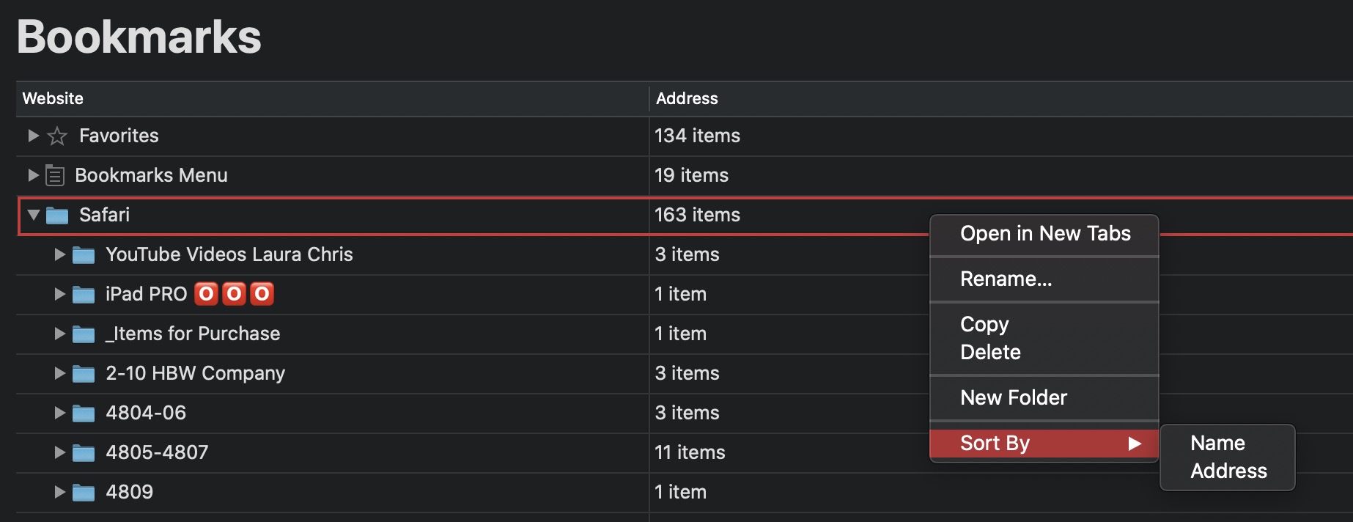Viewport: 1353px width, 522px height.
Task: Choose Open in New Tabs
Action: [x=1045, y=234]
